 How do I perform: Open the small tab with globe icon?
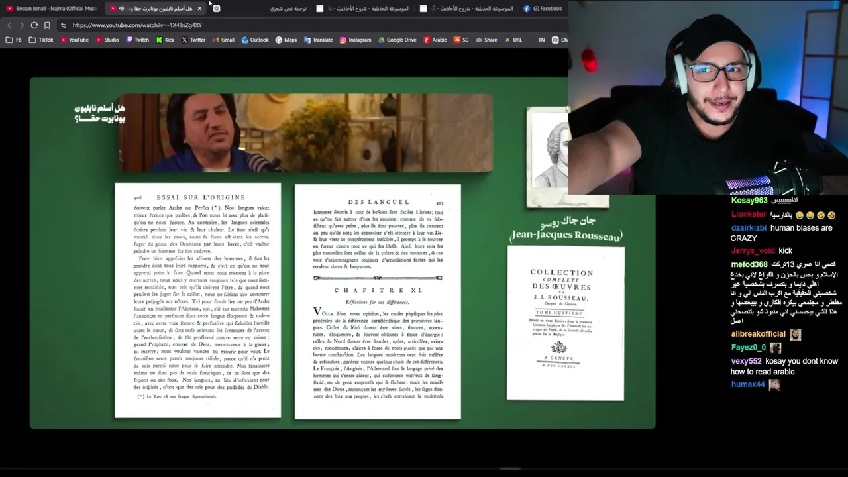216,9
